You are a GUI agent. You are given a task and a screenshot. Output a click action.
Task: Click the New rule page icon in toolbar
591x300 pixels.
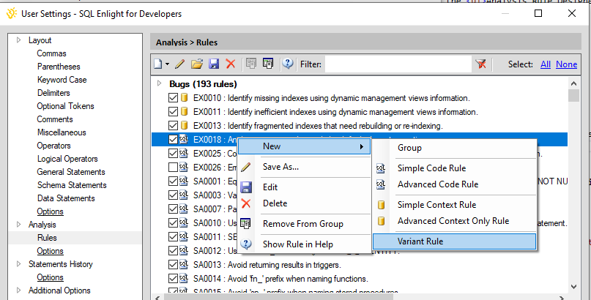pyautogui.click(x=158, y=64)
